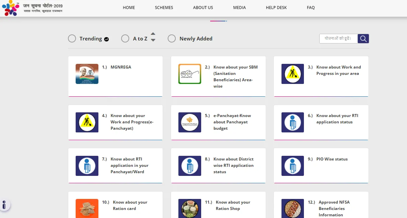Click the trending arrow icon beside Trending

click(x=106, y=39)
